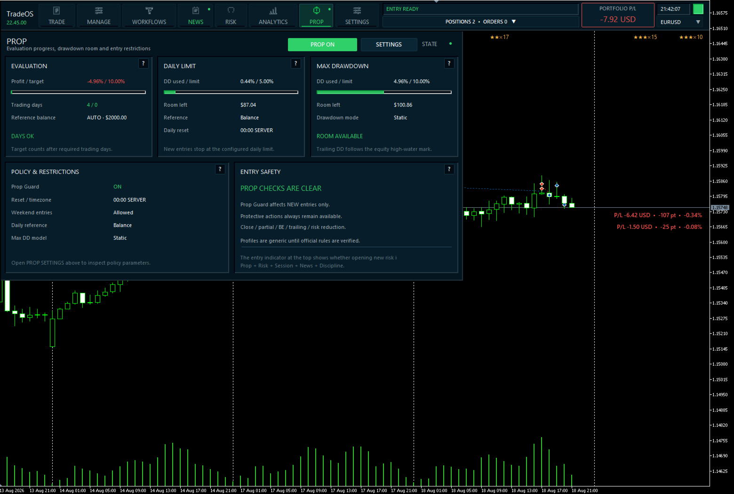Click the green status square by the clock
The image size is (734, 494).
tap(698, 9)
